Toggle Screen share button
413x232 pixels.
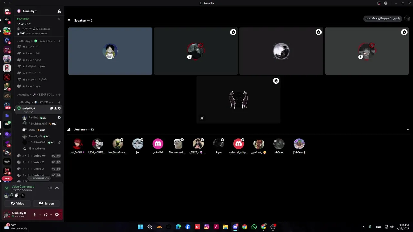pos(46,203)
